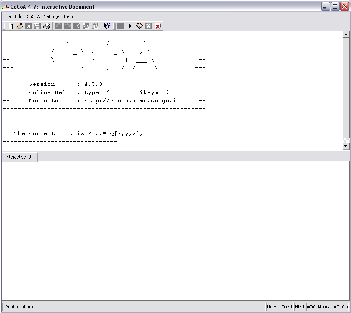Activate the context help pointer icon

[107, 26]
